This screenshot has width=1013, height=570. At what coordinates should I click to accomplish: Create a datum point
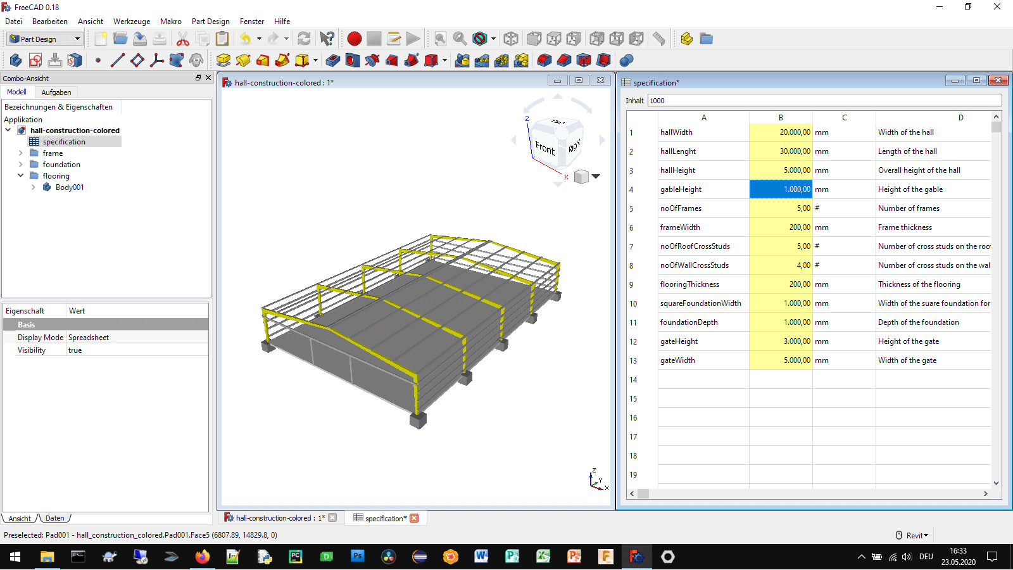coord(98,60)
